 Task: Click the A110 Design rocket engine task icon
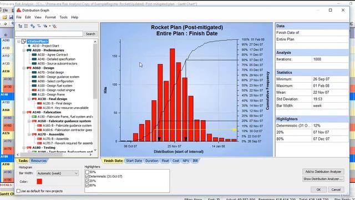[x=34, y=90]
